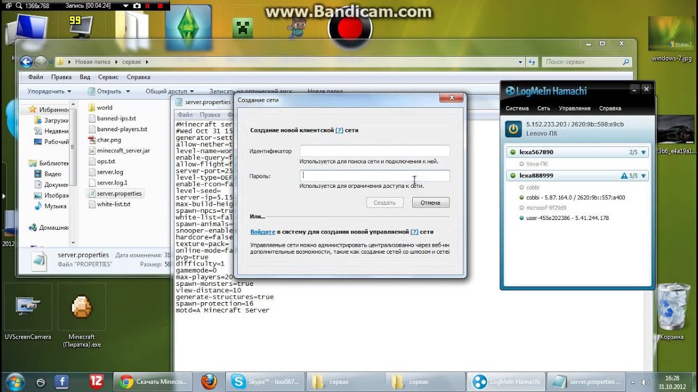This screenshot has height=392, width=698.
Task: Open Загрузки in the Explorer sidebar
Action: coord(51,120)
